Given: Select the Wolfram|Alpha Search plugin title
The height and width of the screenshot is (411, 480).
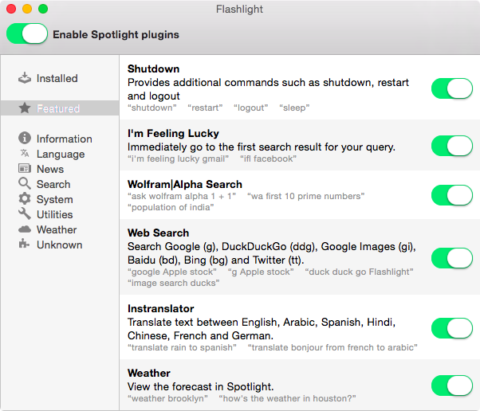Looking at the screenshot, I should [185, 184].
